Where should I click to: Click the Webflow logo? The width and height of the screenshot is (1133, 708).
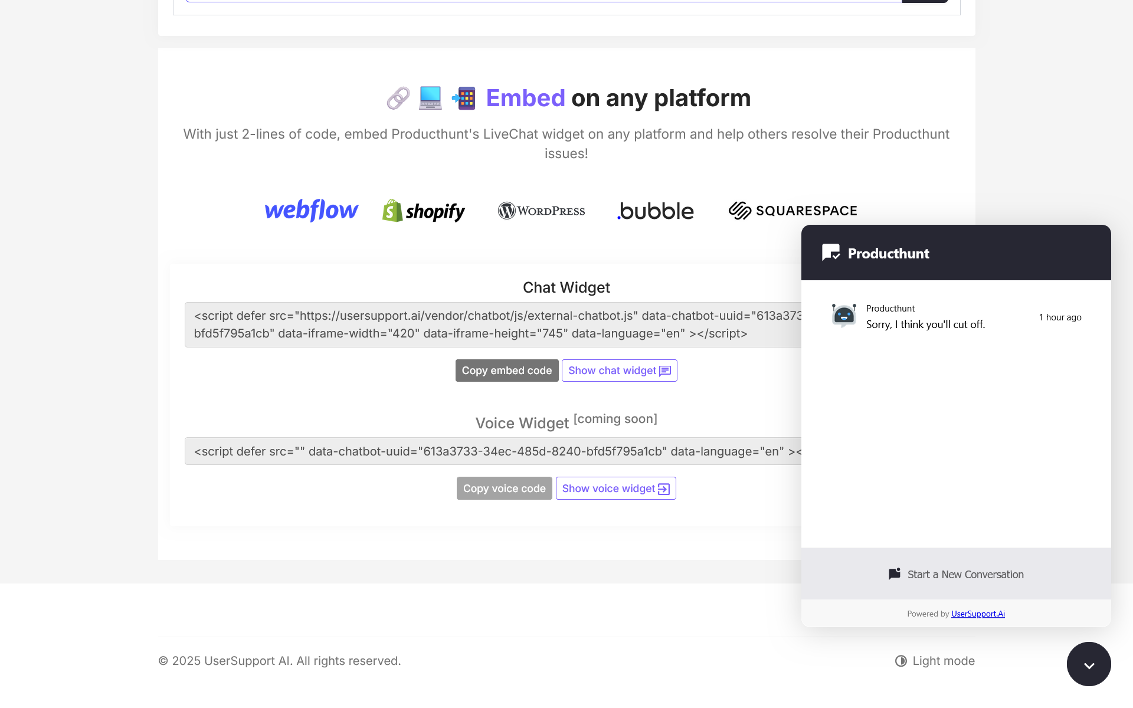pos(311,210)
